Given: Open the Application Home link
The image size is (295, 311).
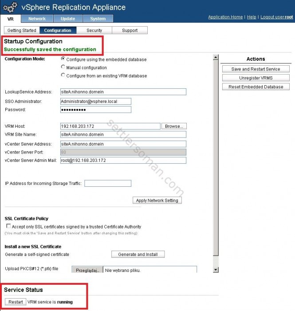Looking at the screenshot, I should (225, 17).
